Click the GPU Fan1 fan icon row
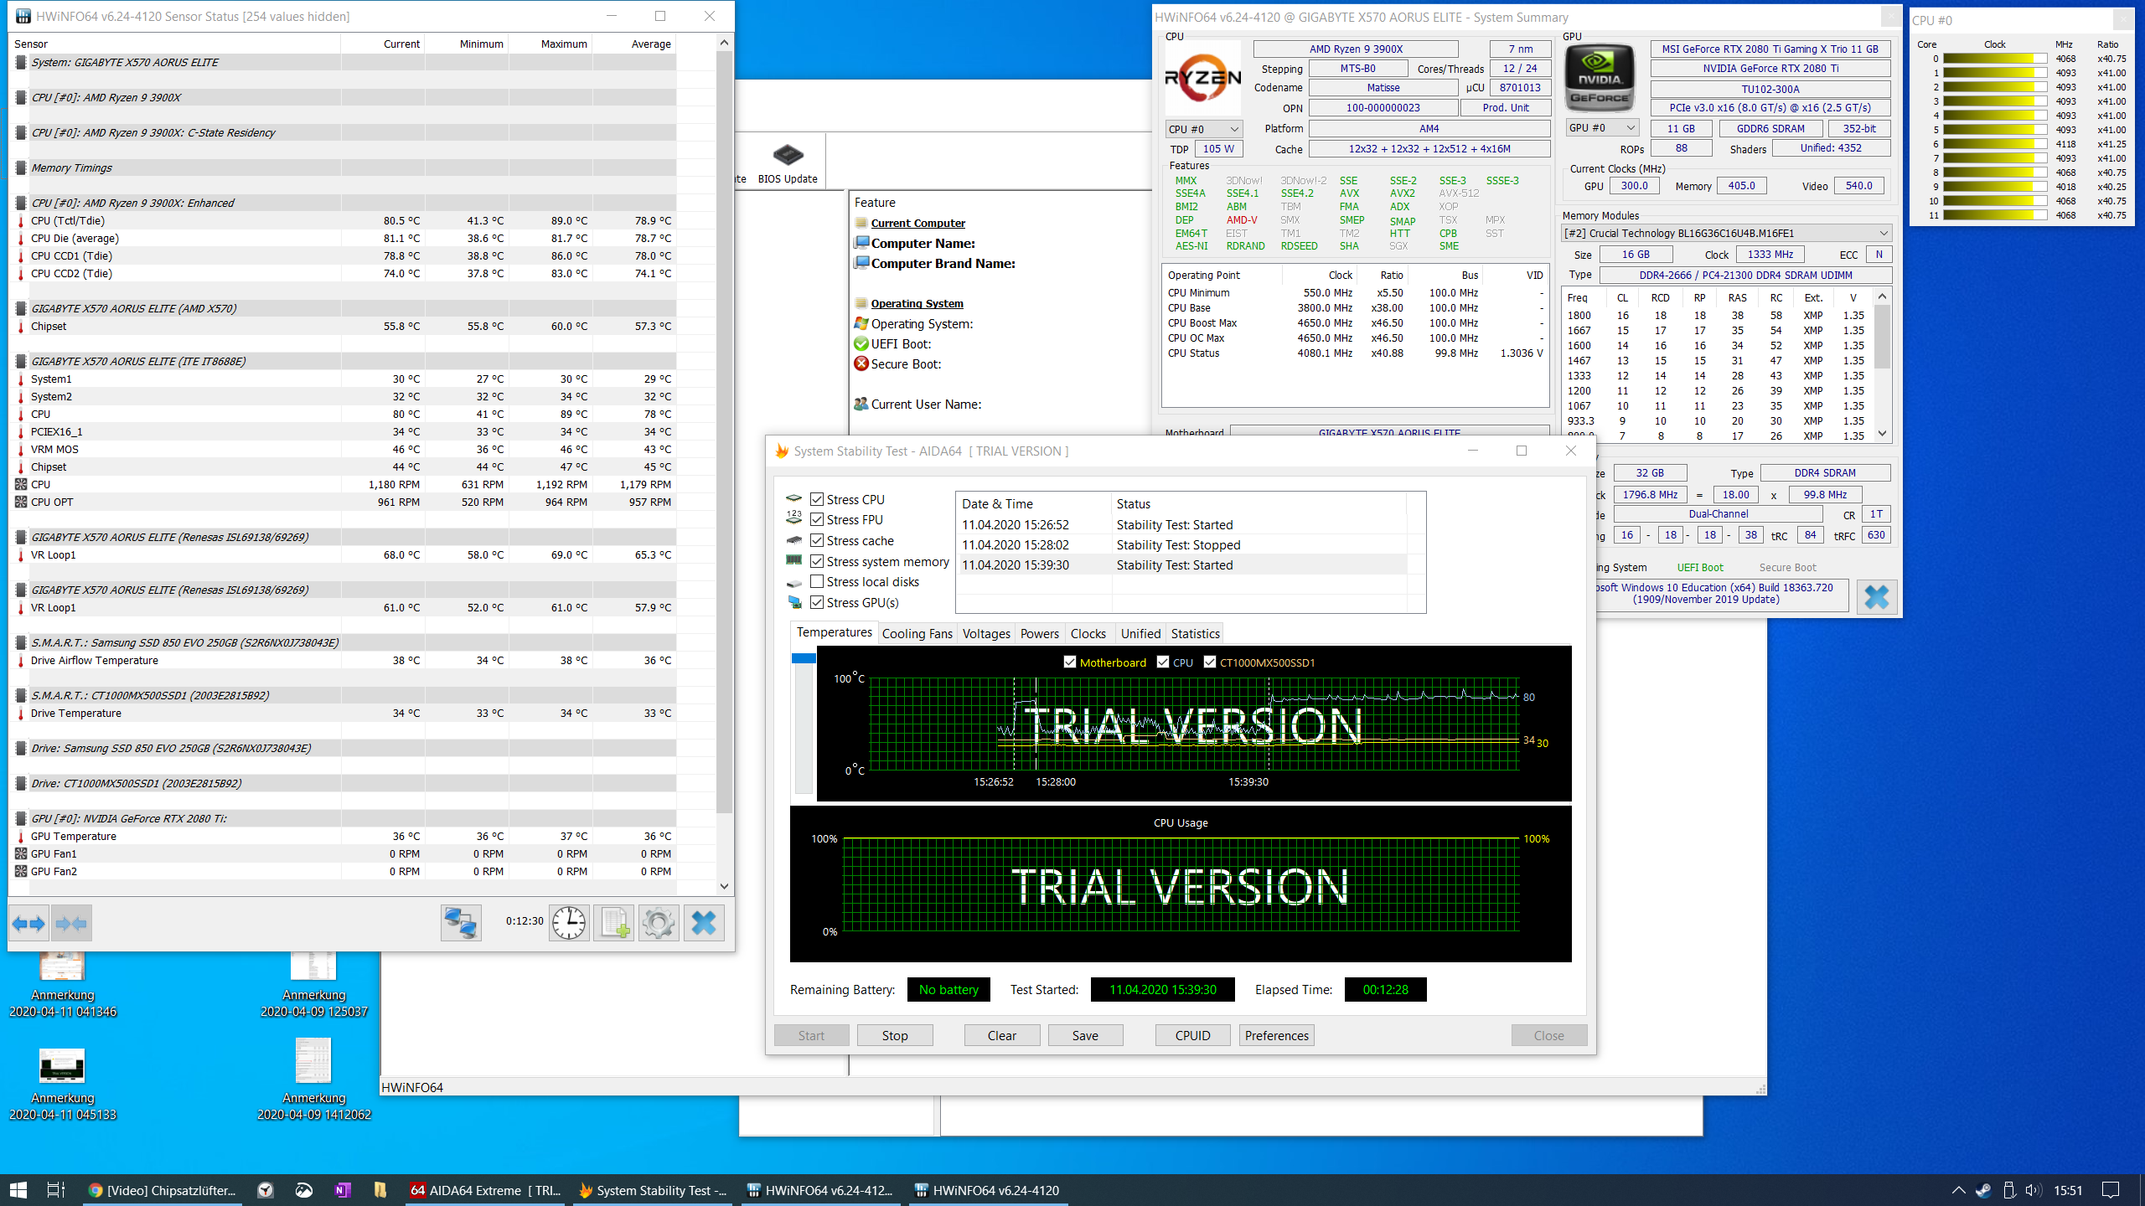The image size is (2145, 1206). click(21, 853)
